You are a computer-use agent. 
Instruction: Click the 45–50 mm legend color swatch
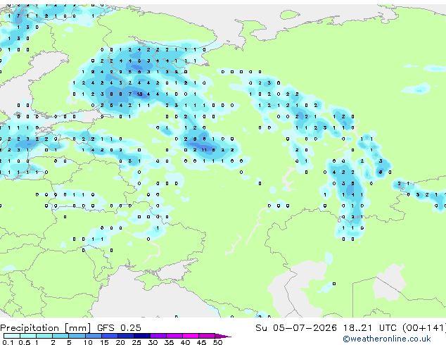[x=207, y=336]
